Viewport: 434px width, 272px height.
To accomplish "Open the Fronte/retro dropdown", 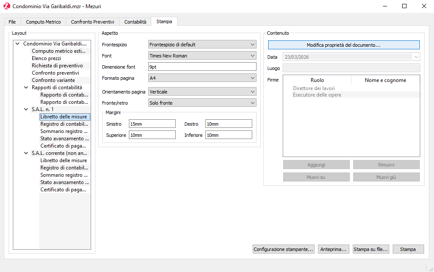I will coord(202,103).
